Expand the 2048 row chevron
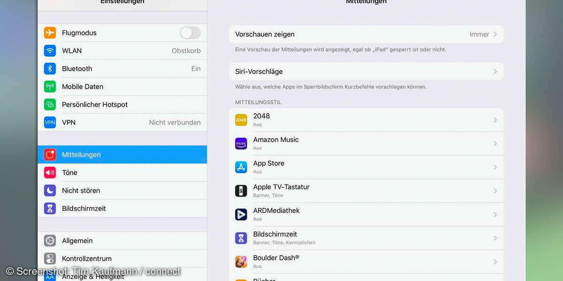This screenshot has width=563, height=281. [495, 120]
